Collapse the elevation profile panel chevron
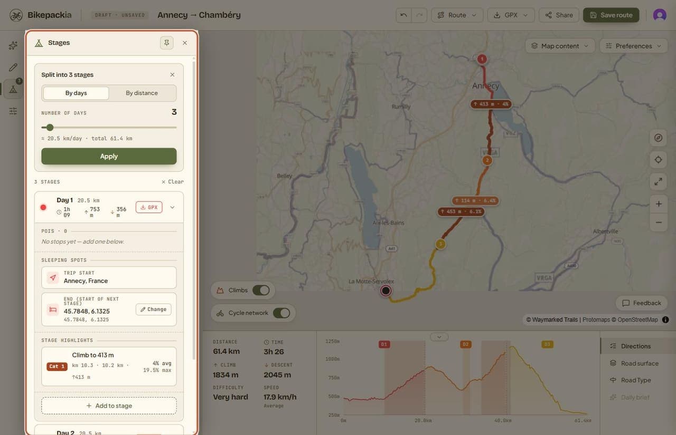The height and width of the screenshot is (435, 676). (439, 336)
